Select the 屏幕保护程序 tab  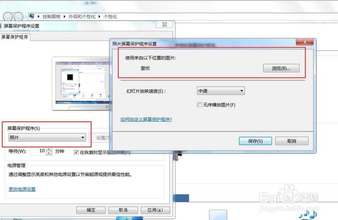pyautogui.click(x=15, y=38)
